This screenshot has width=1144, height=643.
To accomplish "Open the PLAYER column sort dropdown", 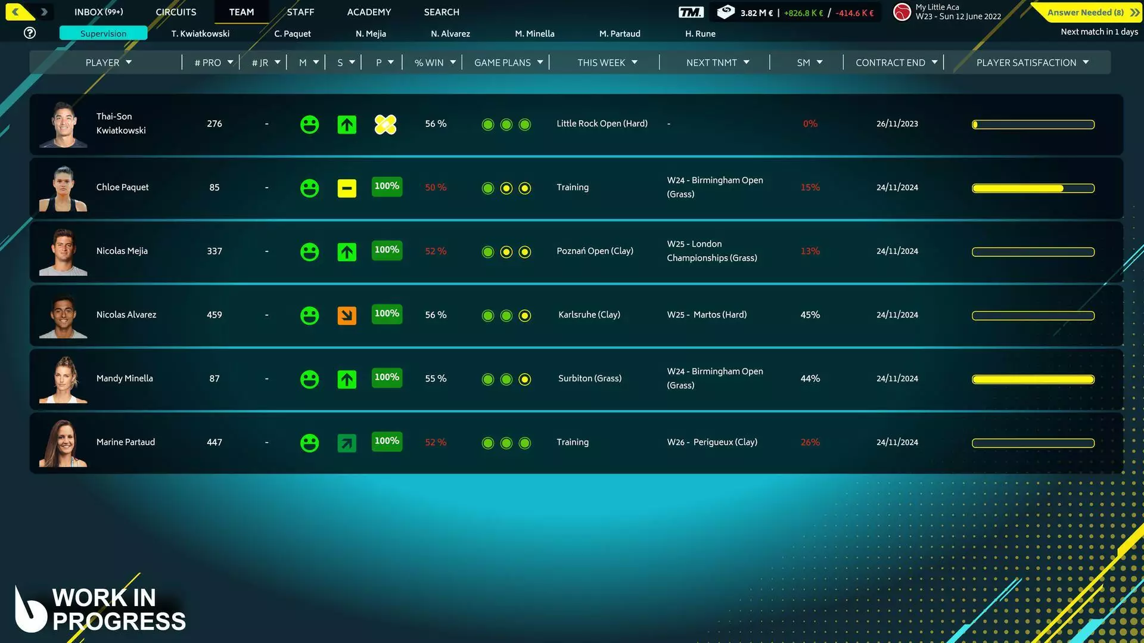I will 109,62.
